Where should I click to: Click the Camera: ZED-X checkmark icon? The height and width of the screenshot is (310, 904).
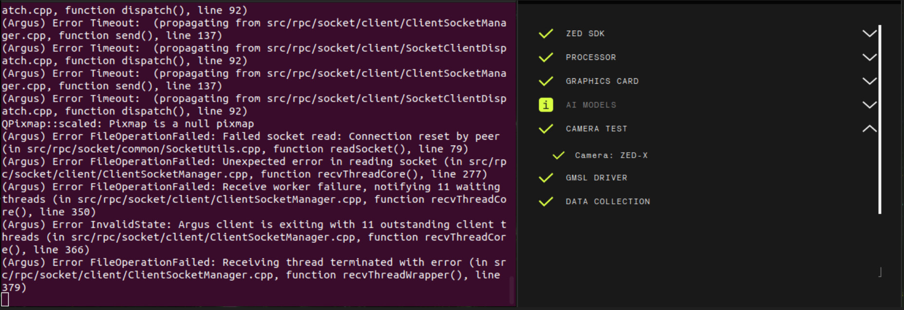point(559,156)
